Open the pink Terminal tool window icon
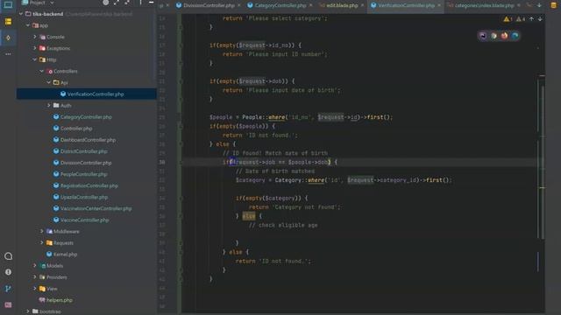The image size is (561, 315). click(8, 304)
